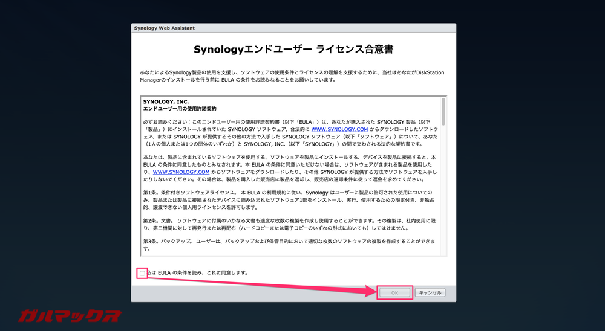Click the エンドユーザー用の使用許諾契約 heading
The width and height of the screenshot is (605, 331).
tap(180, 109)
